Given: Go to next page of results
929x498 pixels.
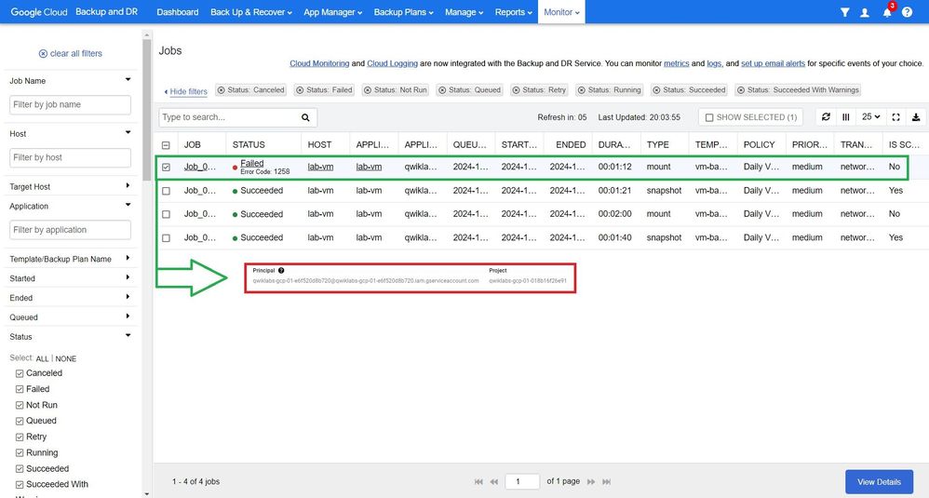Looking at the screenshot, I should (591, 482).
